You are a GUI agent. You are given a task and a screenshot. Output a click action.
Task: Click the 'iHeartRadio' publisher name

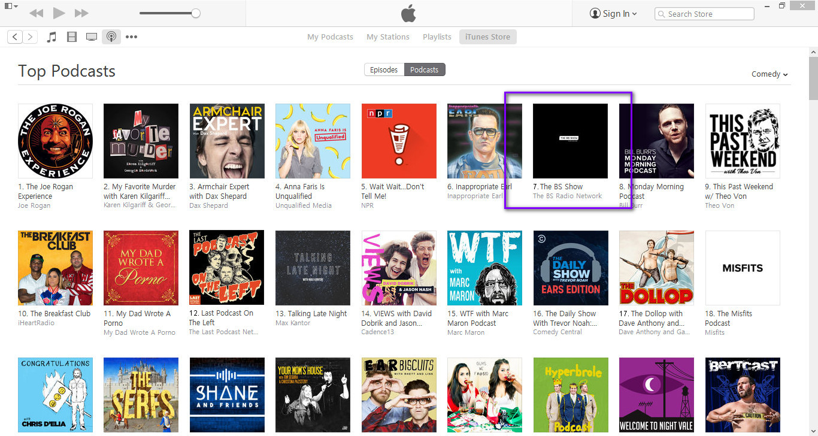click(x=36, y=323)
